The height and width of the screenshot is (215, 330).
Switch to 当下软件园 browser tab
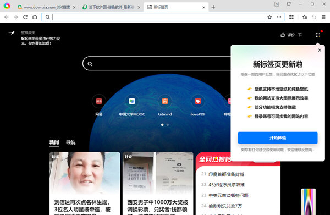coord(111,7)
